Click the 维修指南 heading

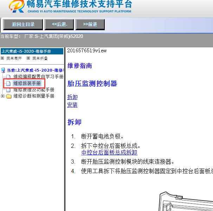(79, 66)
